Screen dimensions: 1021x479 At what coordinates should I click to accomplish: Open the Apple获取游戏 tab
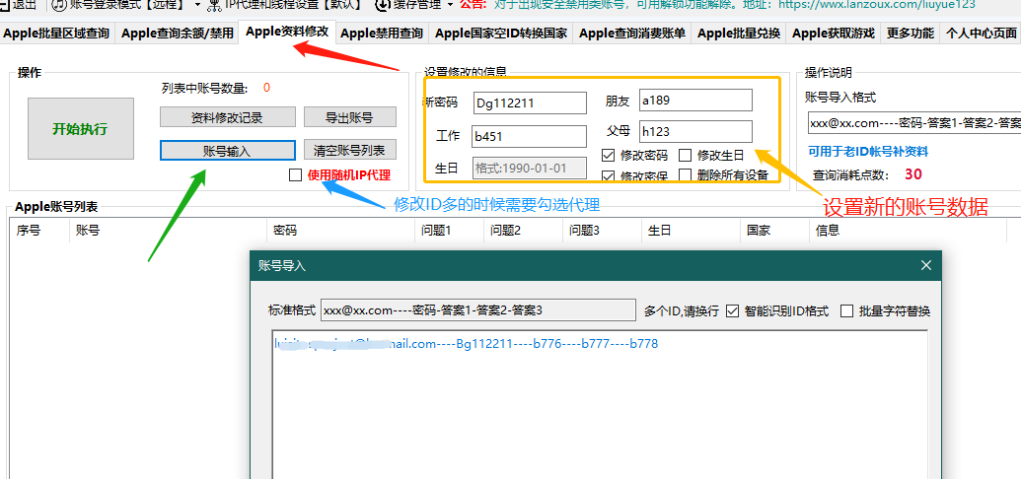834,34
